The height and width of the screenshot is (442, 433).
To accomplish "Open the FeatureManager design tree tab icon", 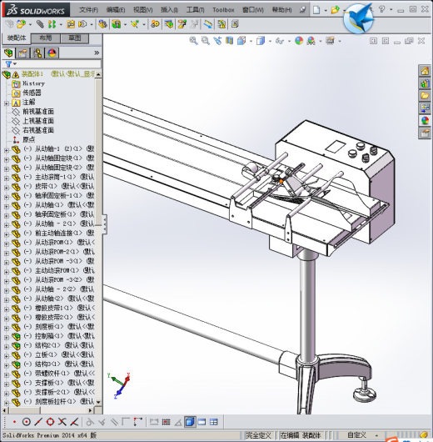I will tap(8, 53).
